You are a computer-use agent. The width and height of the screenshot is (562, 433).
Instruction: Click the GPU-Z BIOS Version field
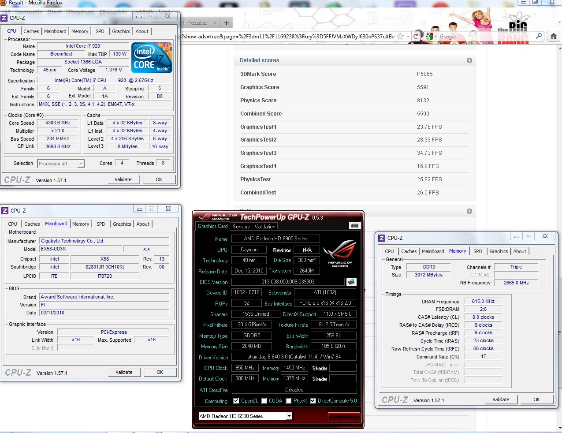click(288, 282)
